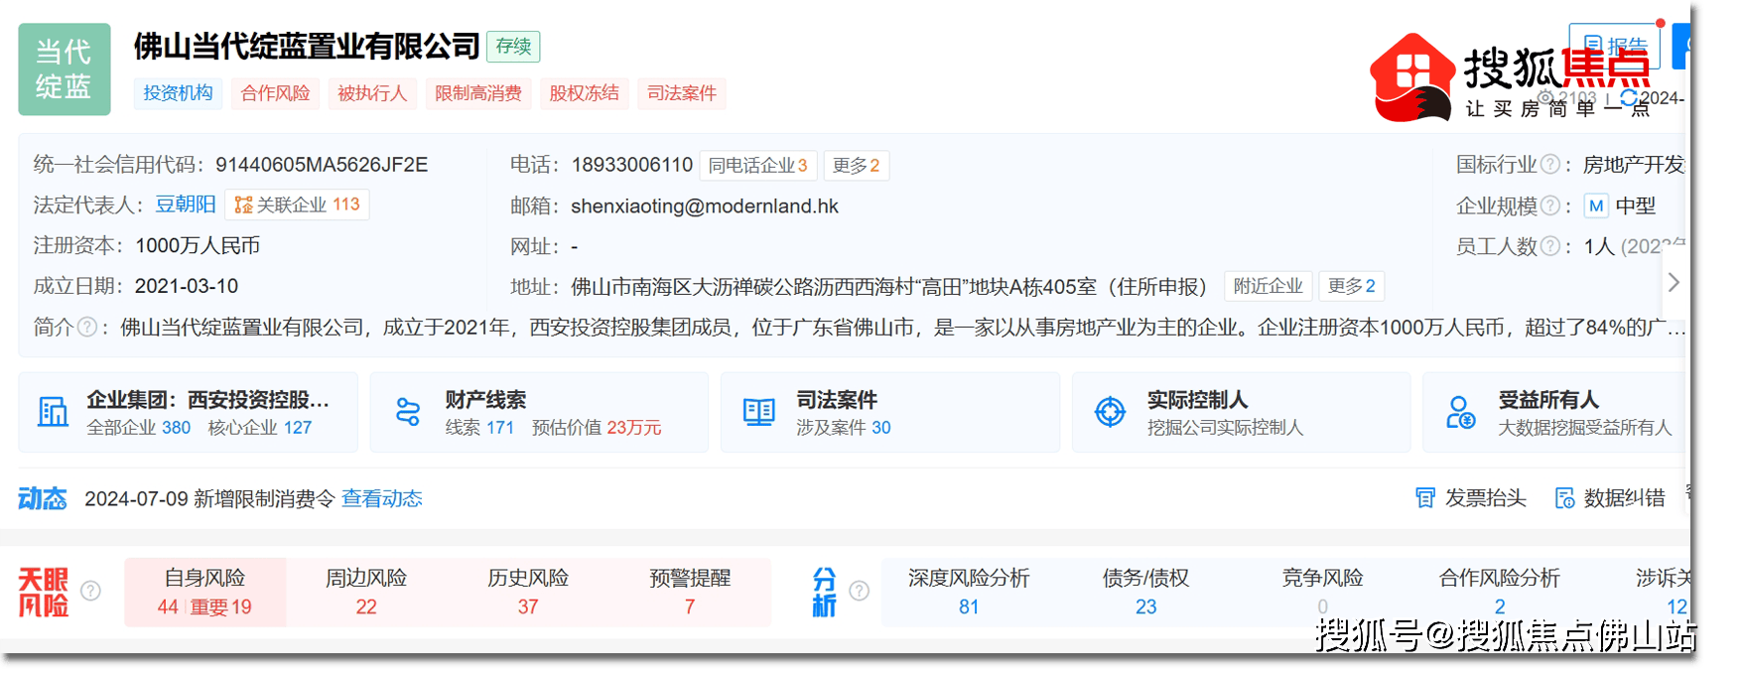Open the 查看动态 link

tap(382, 498)
